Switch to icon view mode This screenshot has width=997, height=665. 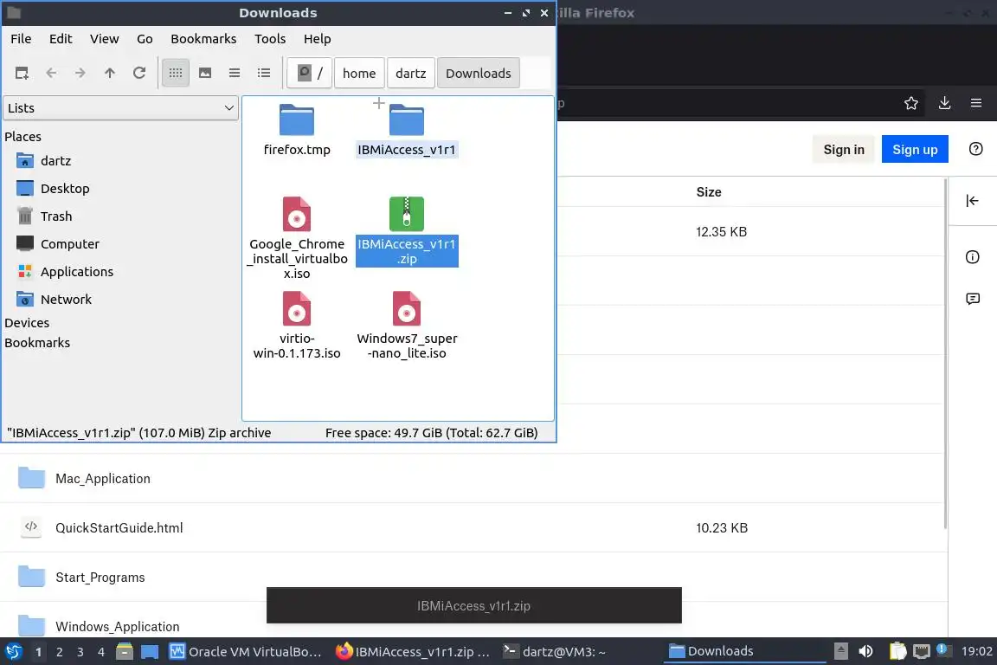[176, 74]
